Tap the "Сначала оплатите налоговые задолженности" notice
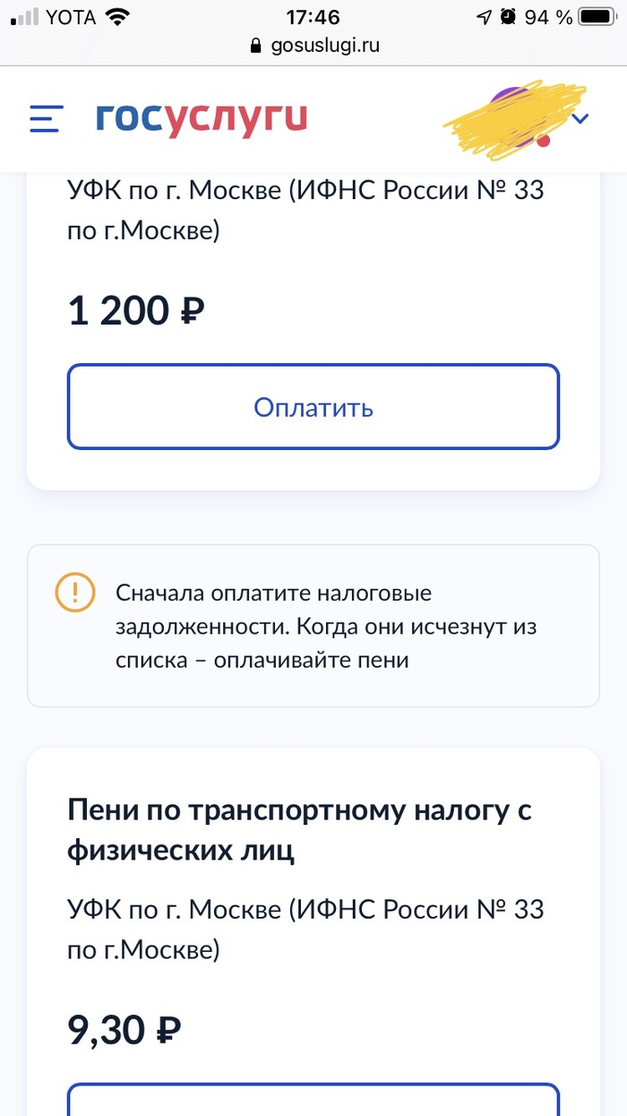The height and width of the screenshot is (1116, 627). pos(325,627)
